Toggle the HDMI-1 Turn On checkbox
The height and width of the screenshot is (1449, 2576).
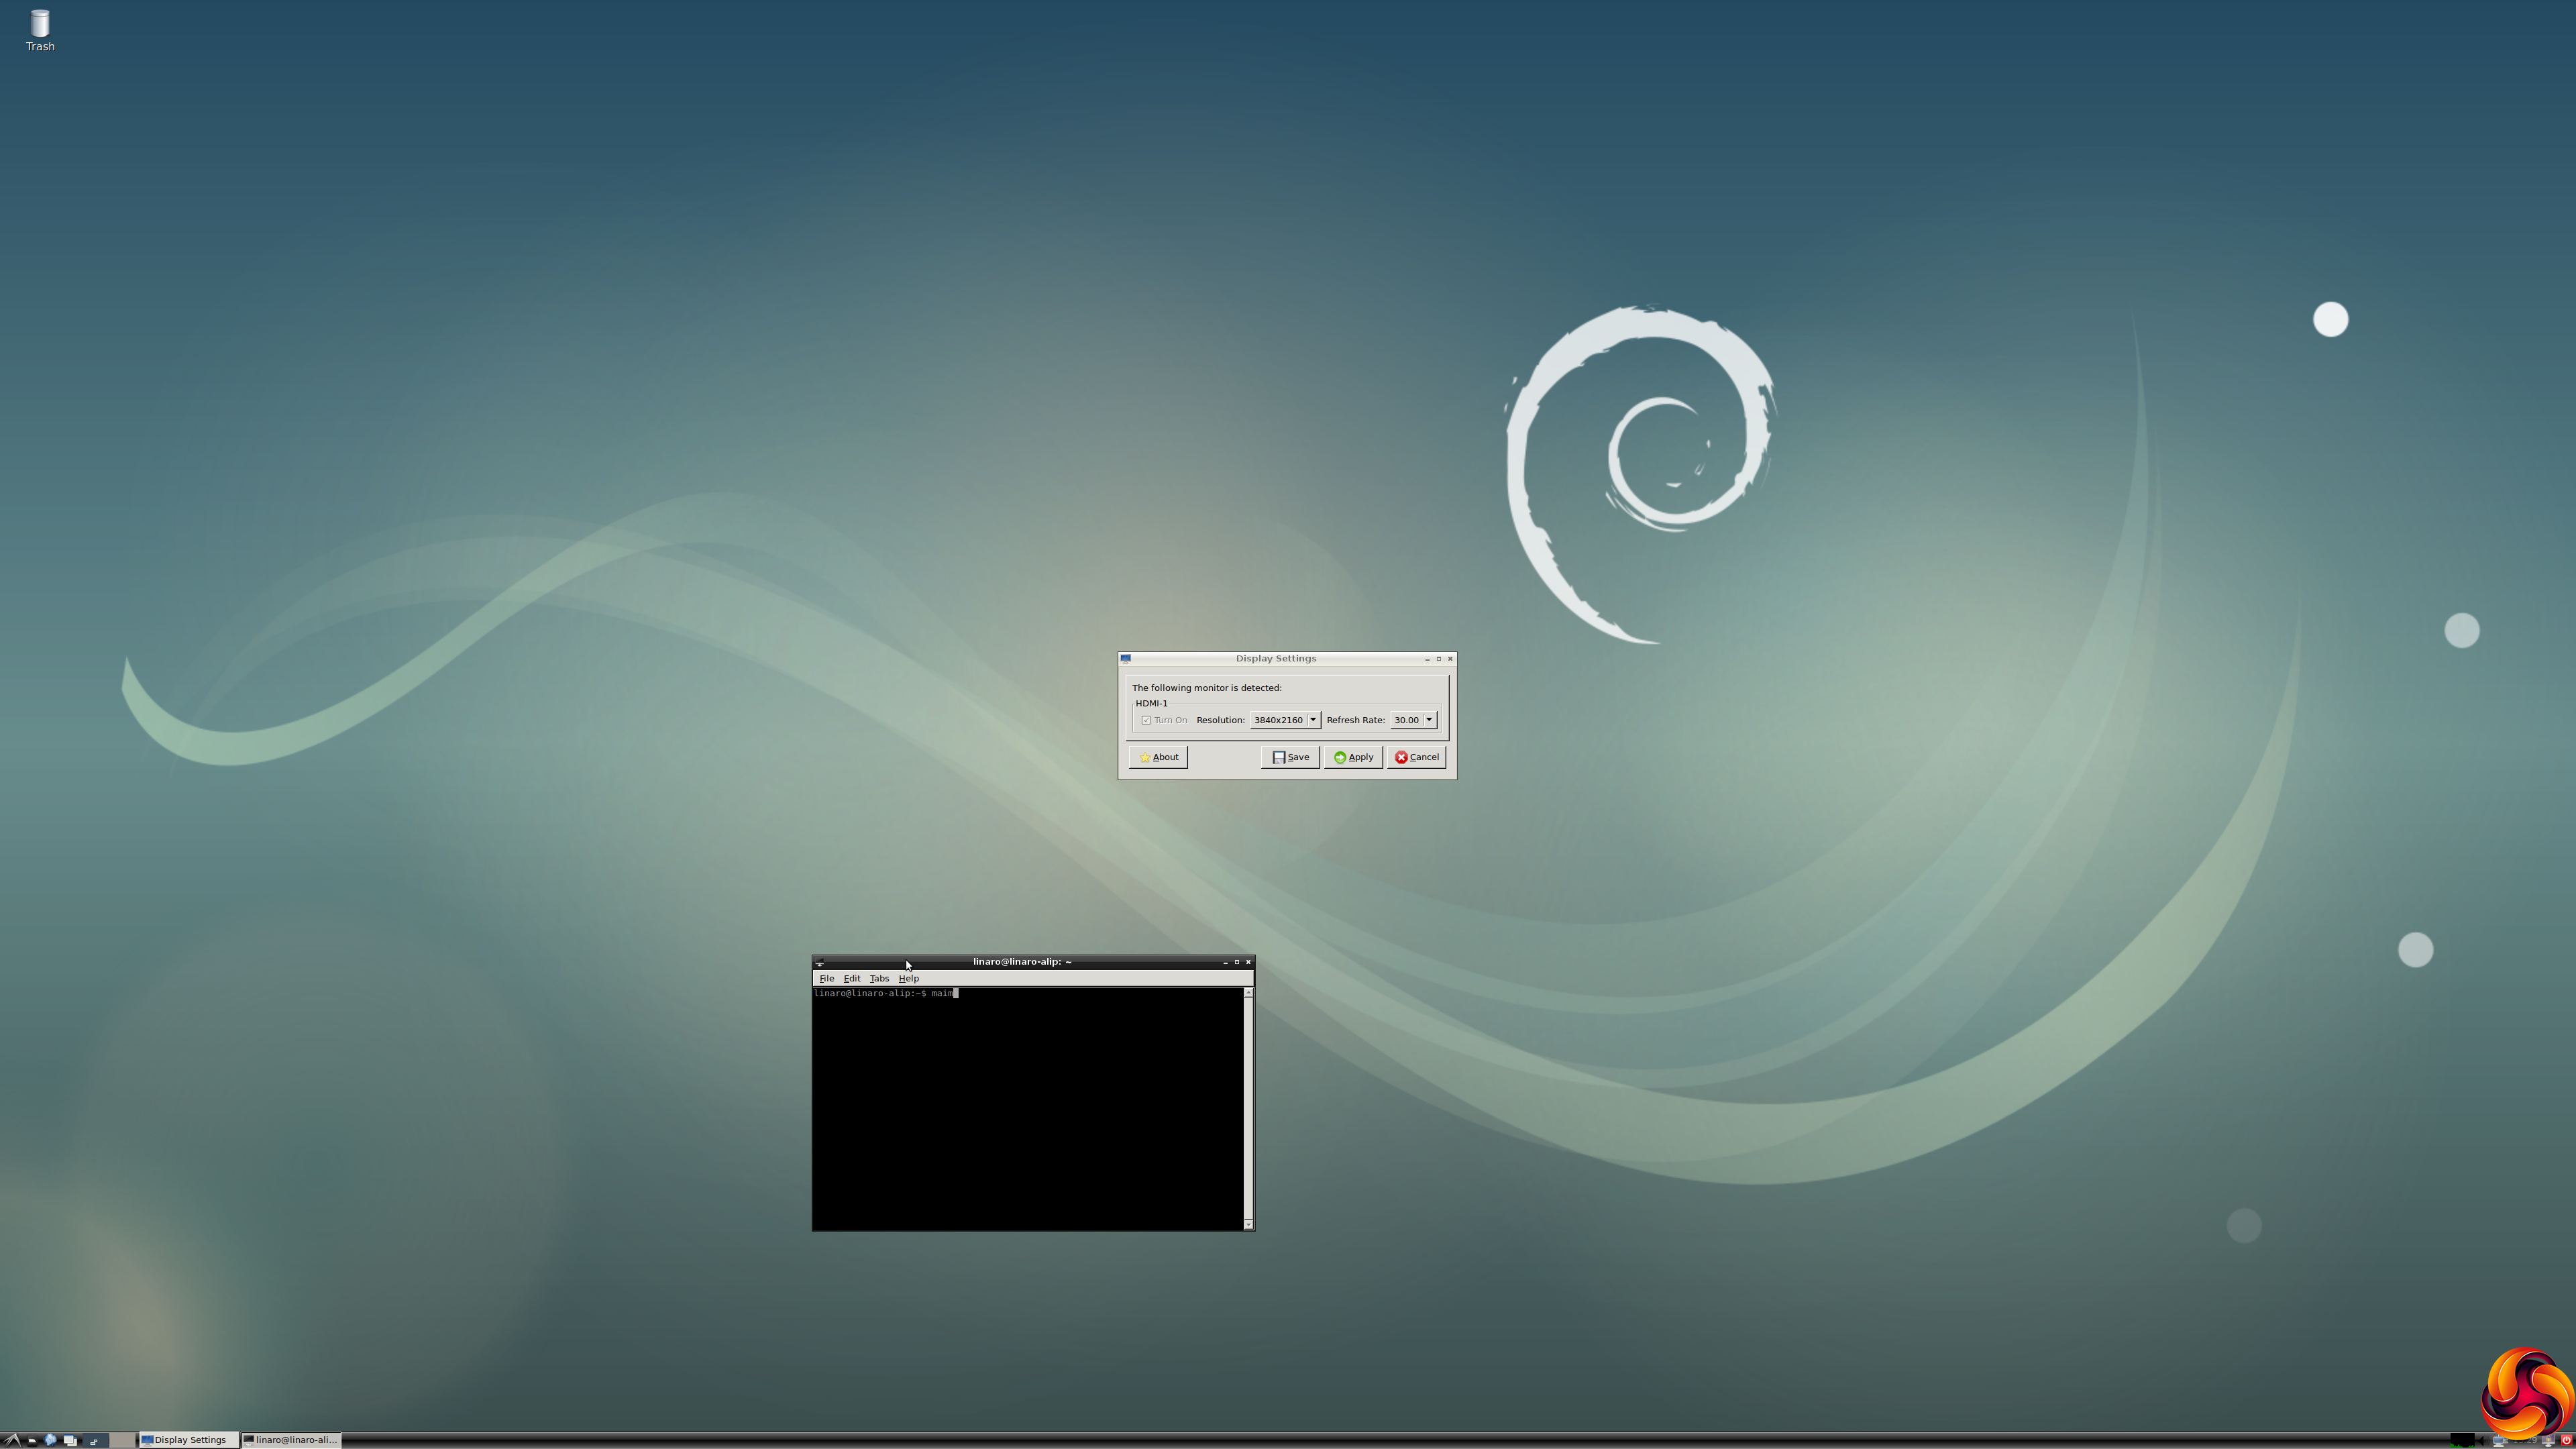point(1146,720)
